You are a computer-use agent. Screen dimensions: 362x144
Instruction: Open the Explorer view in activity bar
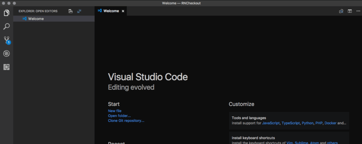coord(6,13)
